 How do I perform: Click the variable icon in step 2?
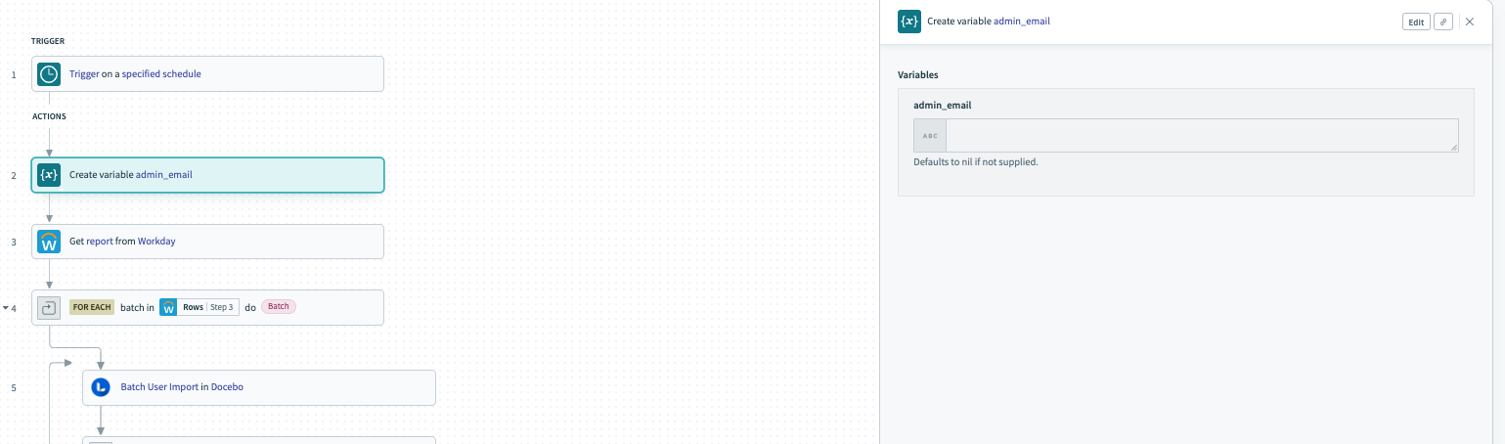[x=49, y=175]
